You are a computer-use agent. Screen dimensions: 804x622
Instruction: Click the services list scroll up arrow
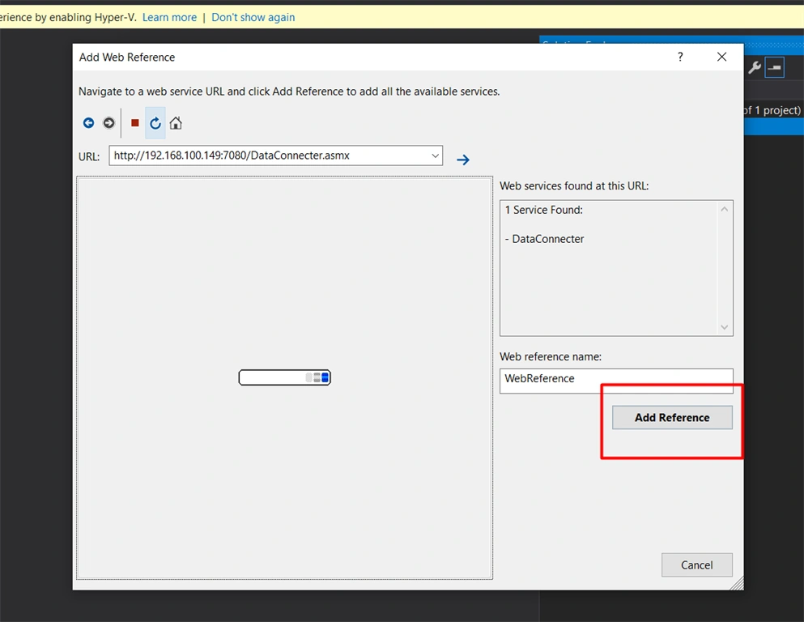pos(725,209)
